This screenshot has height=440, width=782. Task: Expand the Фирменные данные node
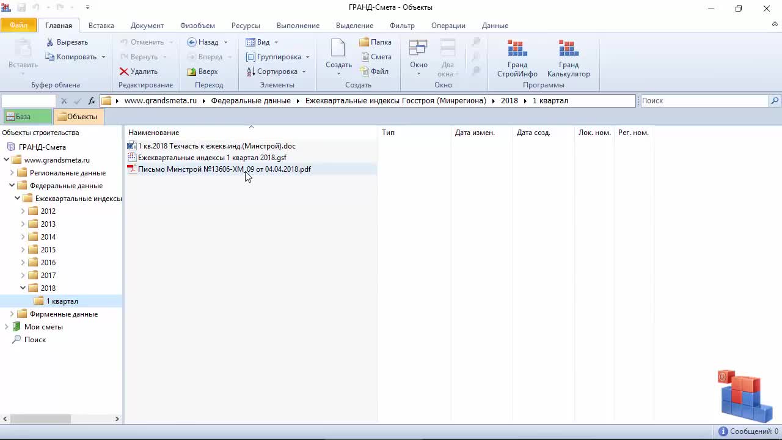(x=12, y=314)
